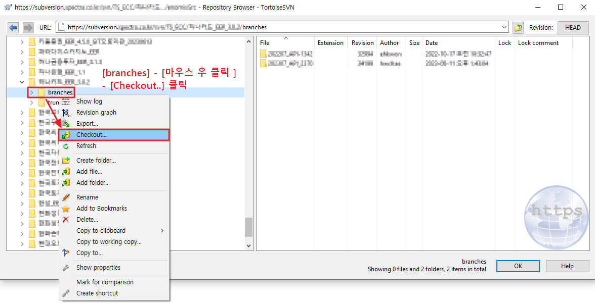The width and height of the screenshot is (595, 304).
Task: Click the red X Delete icon
Action: pos(66,220)
